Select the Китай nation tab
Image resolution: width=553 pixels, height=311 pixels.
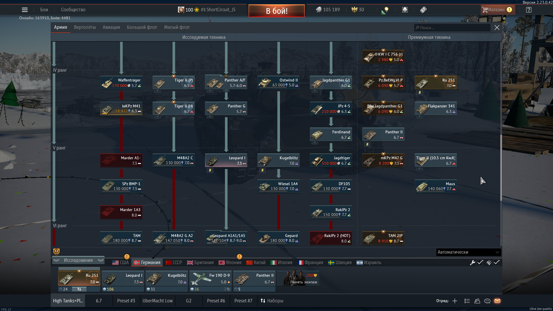(x=256, y=263)
